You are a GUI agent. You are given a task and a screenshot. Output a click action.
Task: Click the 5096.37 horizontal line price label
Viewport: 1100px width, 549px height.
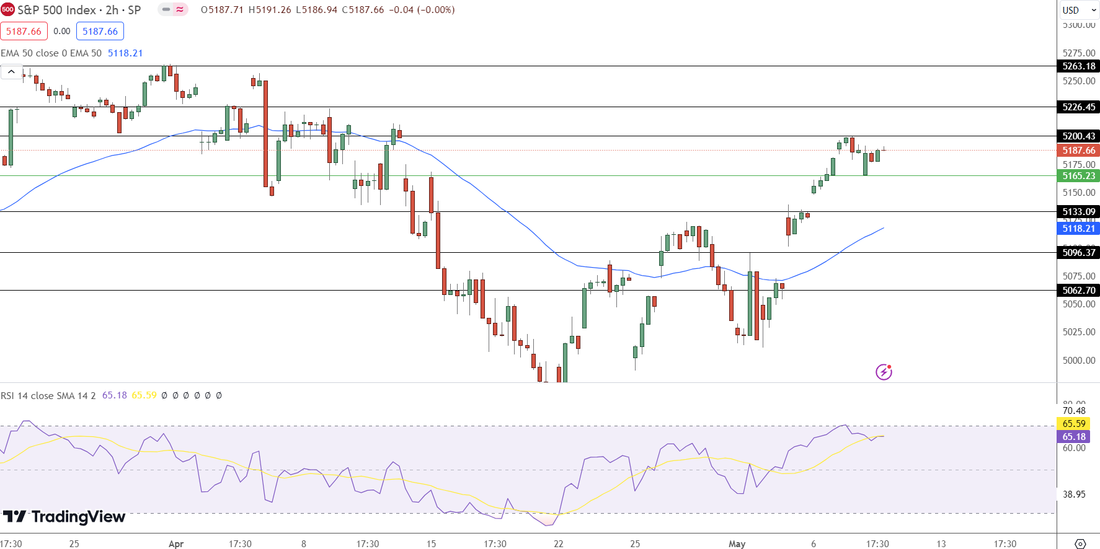(1078, 253)
